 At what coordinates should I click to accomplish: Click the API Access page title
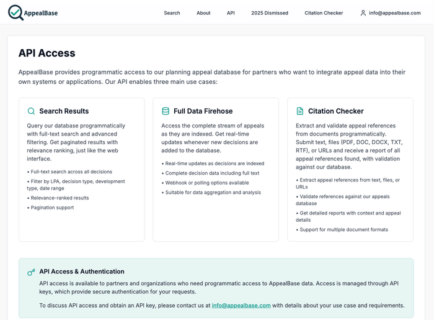pos(46,53)
